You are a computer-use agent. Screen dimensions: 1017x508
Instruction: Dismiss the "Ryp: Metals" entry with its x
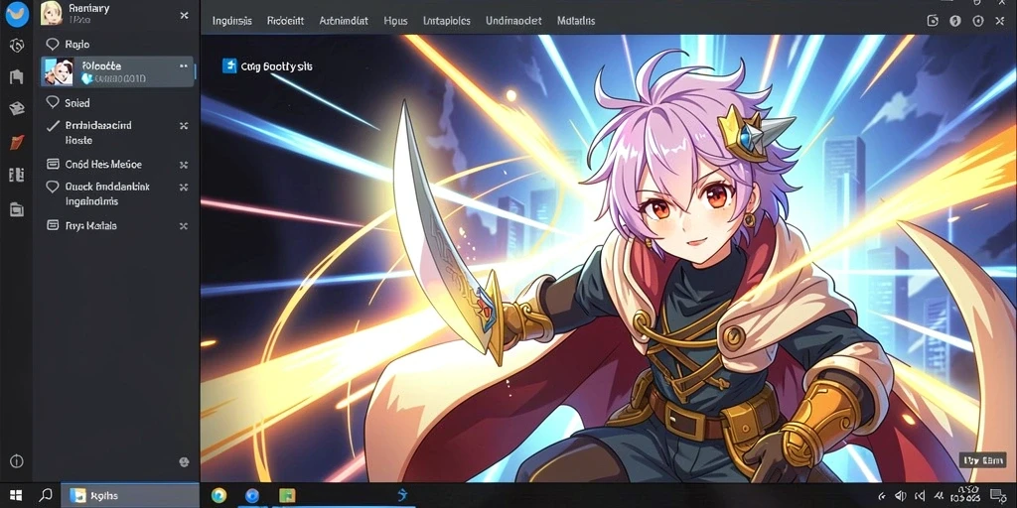pos(184,226)
